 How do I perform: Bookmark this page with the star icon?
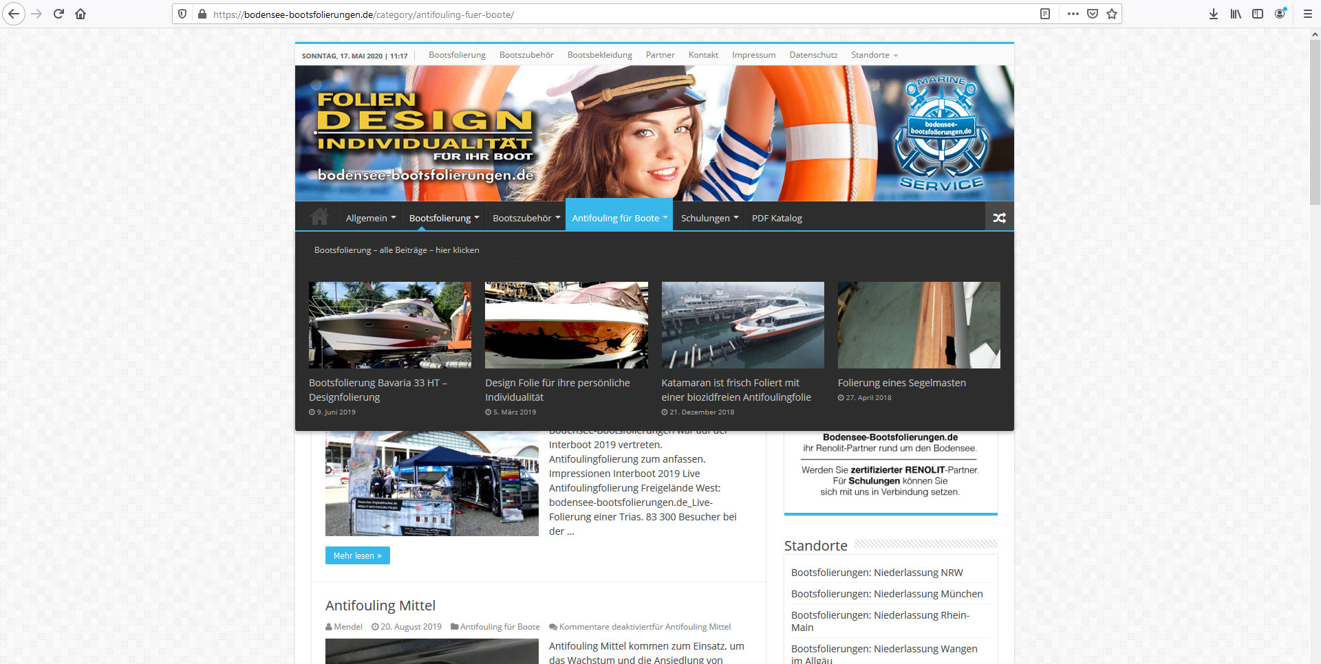(1112, 14)
